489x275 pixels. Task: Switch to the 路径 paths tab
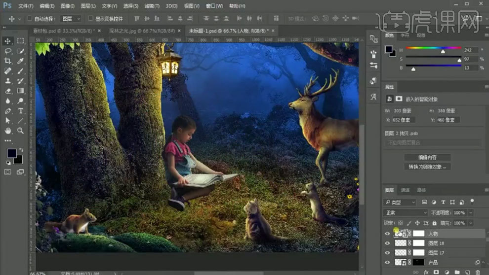(x=421, y=190)
